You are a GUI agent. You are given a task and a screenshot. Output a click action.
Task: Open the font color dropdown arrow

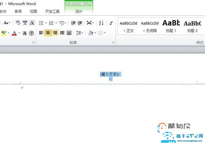pos(19,33)
